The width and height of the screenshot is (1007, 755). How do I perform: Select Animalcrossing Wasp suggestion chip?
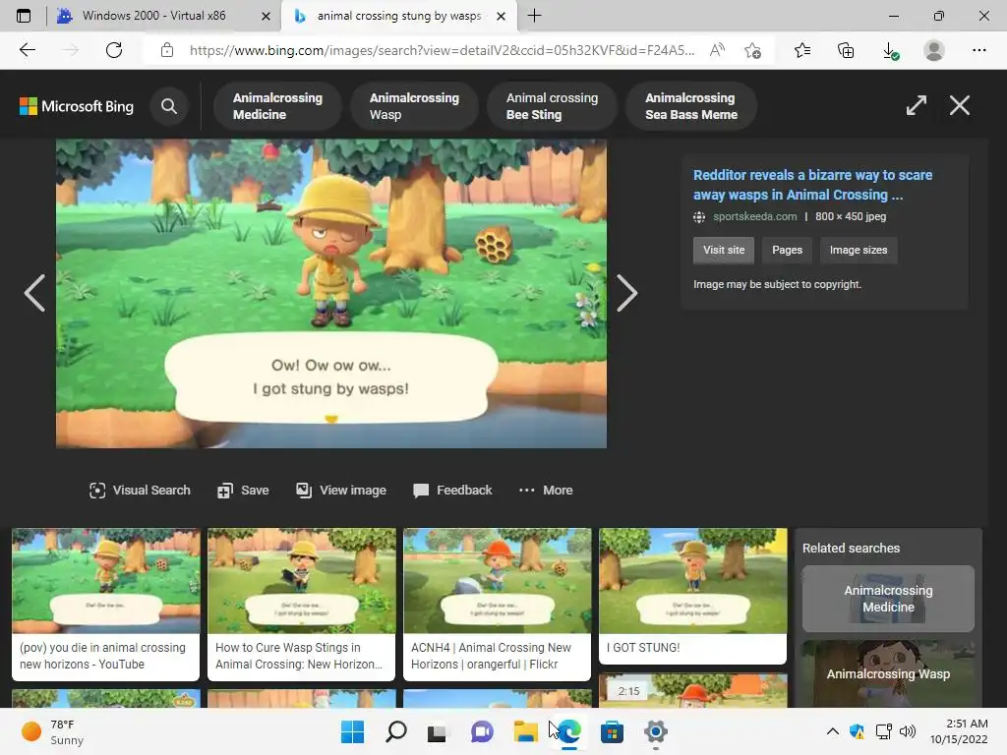[x=414, y=106]
